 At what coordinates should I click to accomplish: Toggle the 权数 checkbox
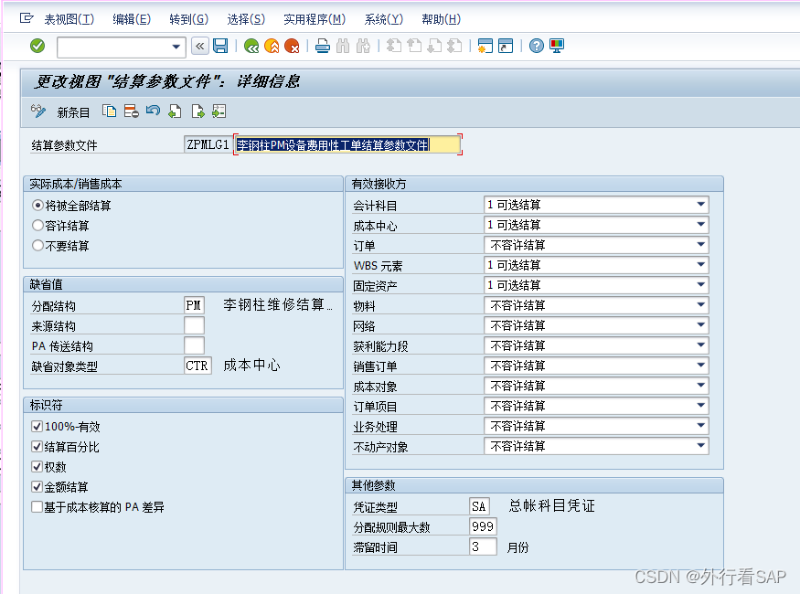pyautogui.click(x=37, y=467)
